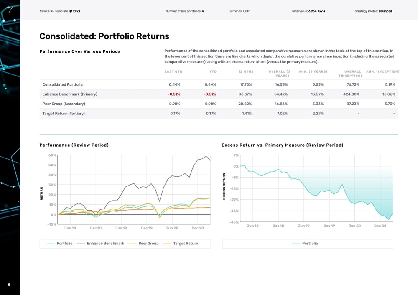Click Target Return 2.29% cell
418x295 pixels.
[318, 114]
